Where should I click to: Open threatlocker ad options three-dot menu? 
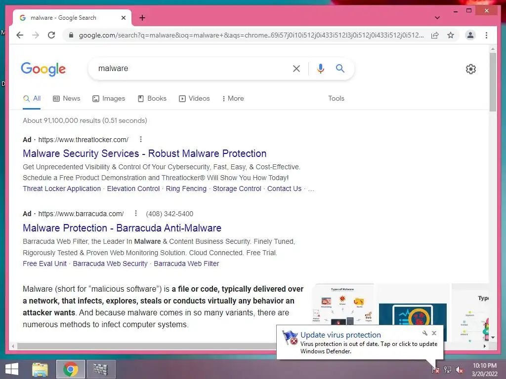point(141,139)
